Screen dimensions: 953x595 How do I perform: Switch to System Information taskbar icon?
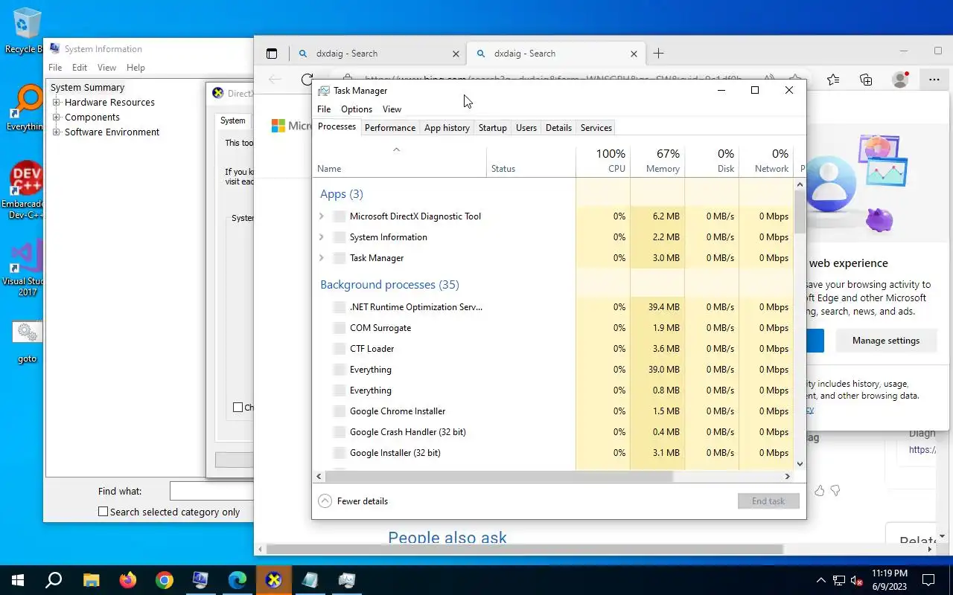click(x=200, y=580)
